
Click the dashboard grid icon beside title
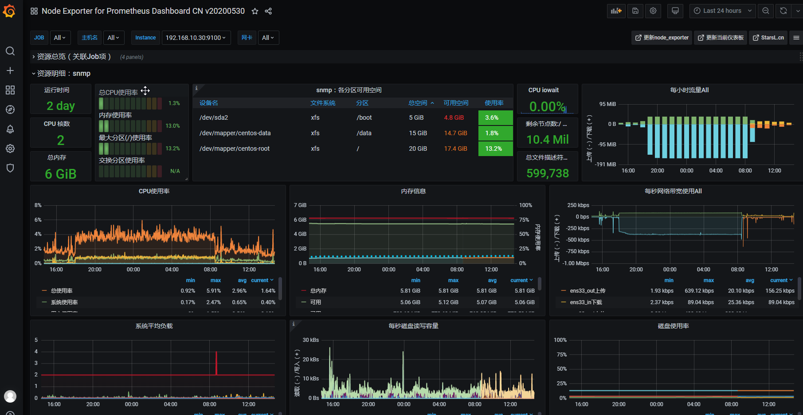[x=34, y=11]
